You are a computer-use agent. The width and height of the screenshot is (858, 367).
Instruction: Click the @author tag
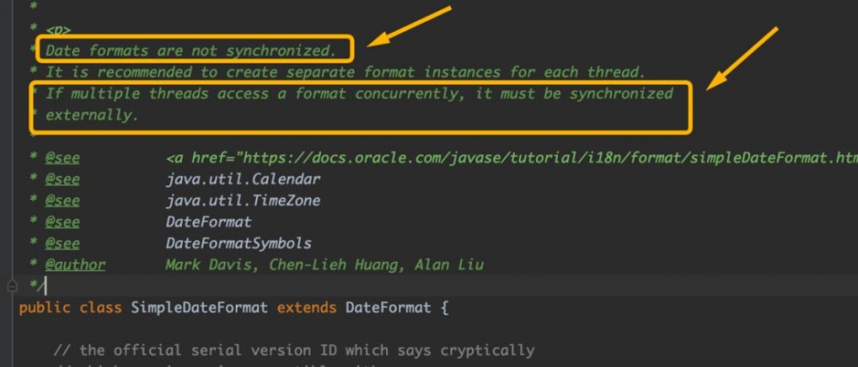coord(75,265)
